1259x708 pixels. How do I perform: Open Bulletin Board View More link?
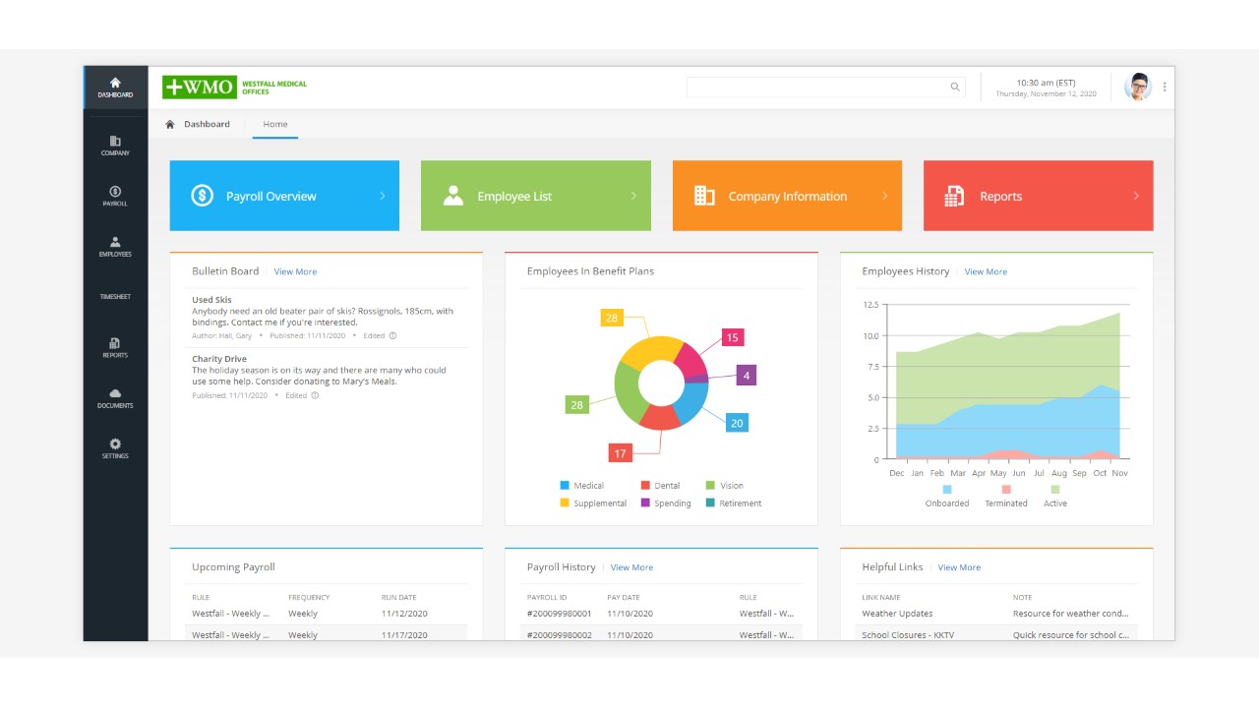pos(295,271)
